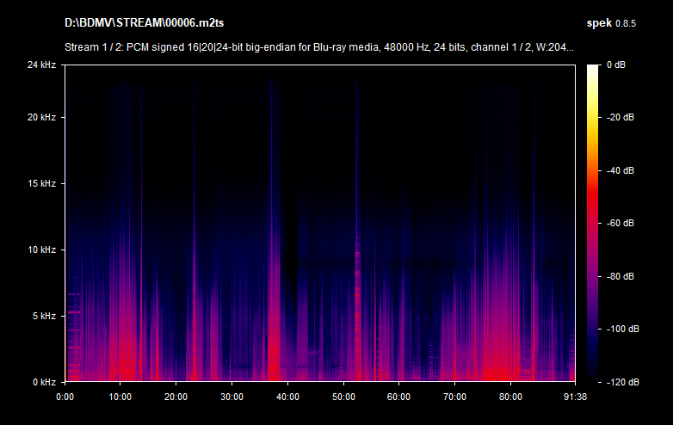Screen dimensions: 673x425
Task: Click the 0 kHz frequency axis label
Action: [x=44, y=381]
